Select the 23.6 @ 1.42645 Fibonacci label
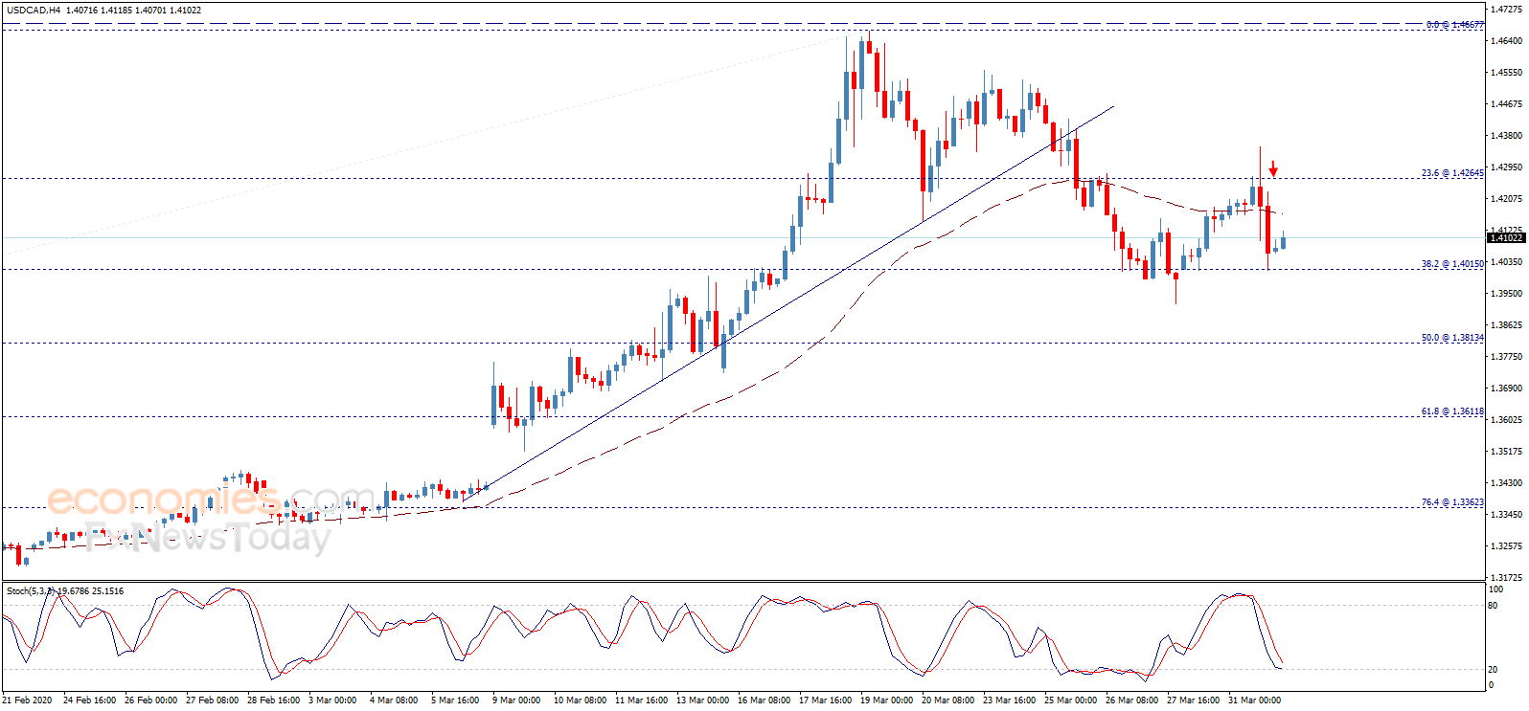 tap(1452, 173)
